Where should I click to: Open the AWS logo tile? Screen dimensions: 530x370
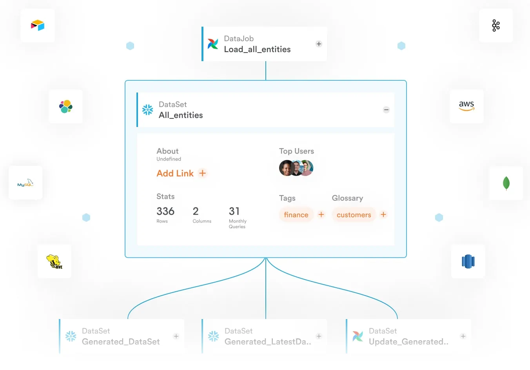point(466,106)
